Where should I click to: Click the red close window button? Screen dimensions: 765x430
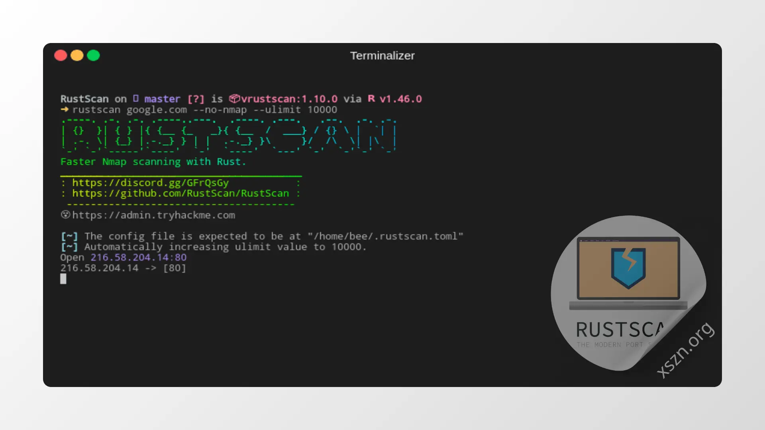click(61, 55)
